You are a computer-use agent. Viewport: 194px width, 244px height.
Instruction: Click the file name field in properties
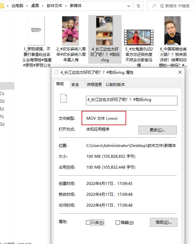point(132,101)
